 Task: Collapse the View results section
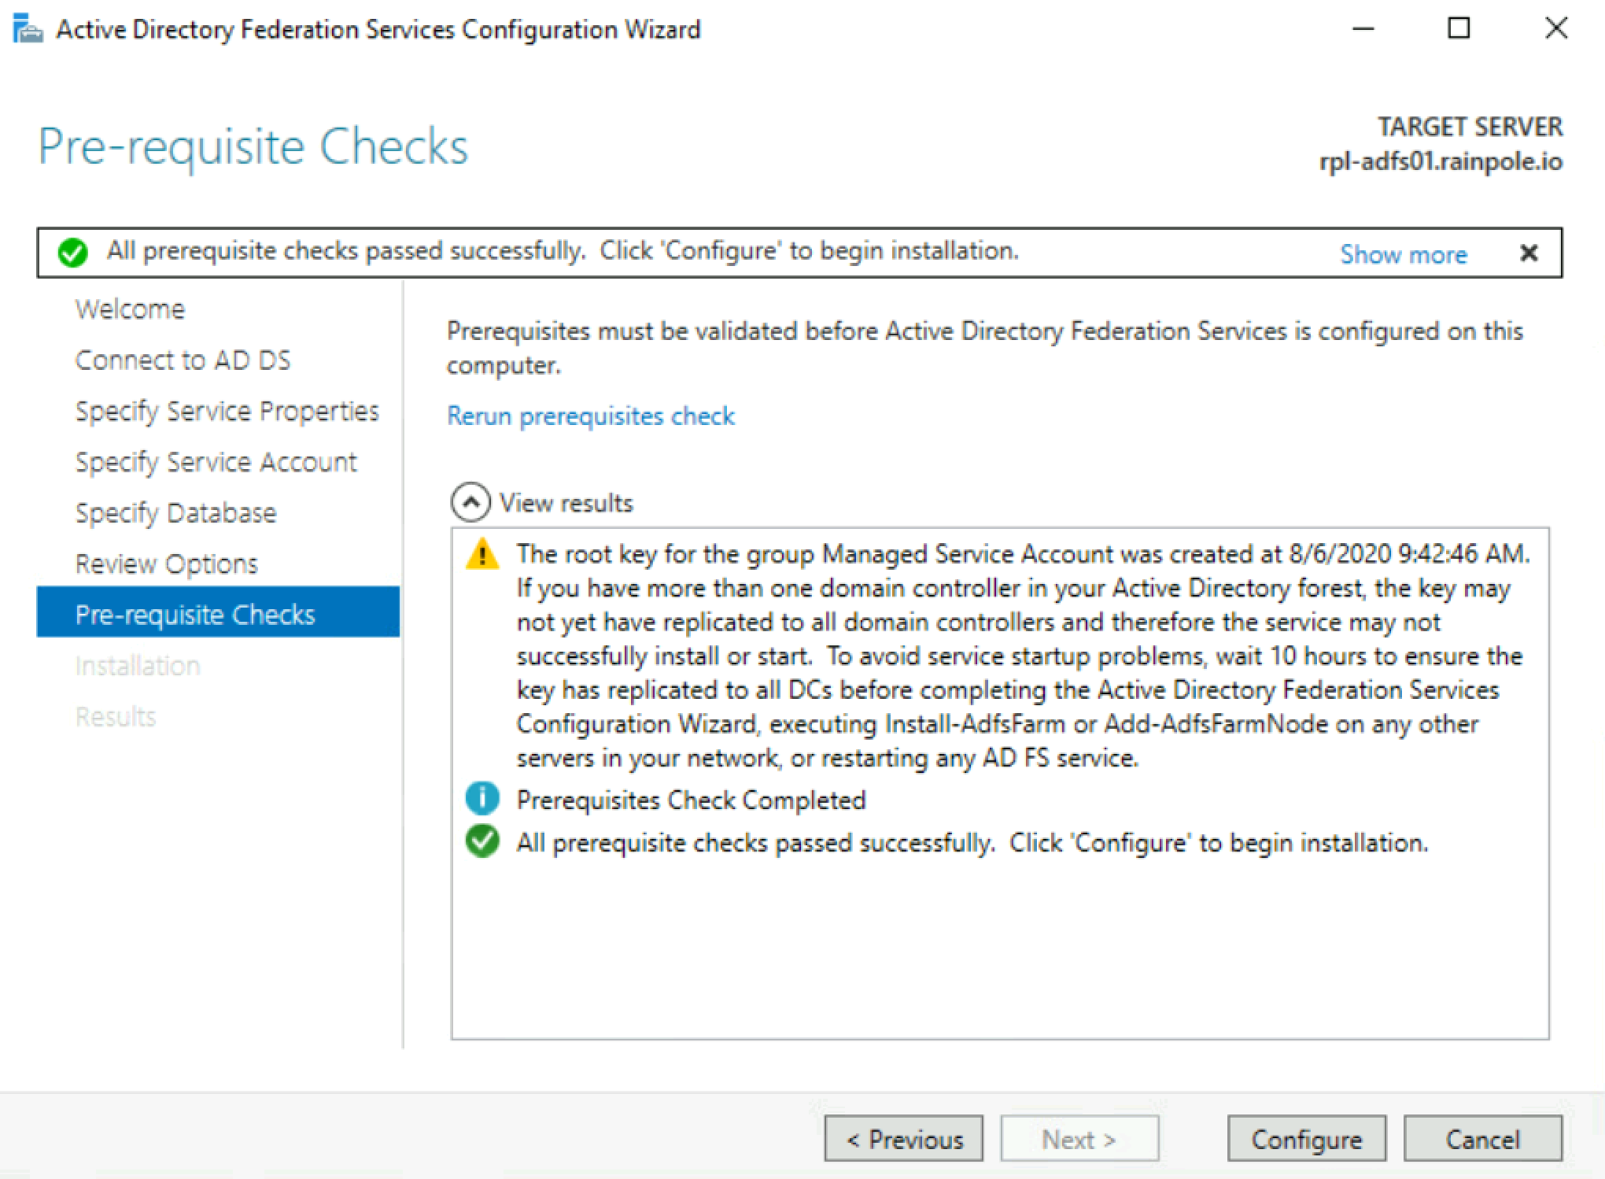[470, 502]
